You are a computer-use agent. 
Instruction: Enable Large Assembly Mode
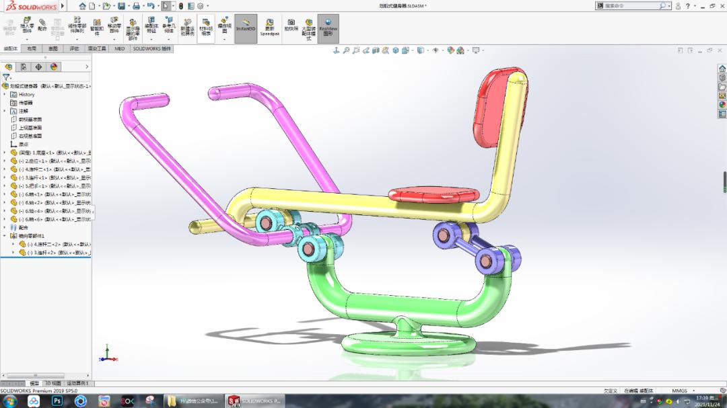tap(307, 28)
